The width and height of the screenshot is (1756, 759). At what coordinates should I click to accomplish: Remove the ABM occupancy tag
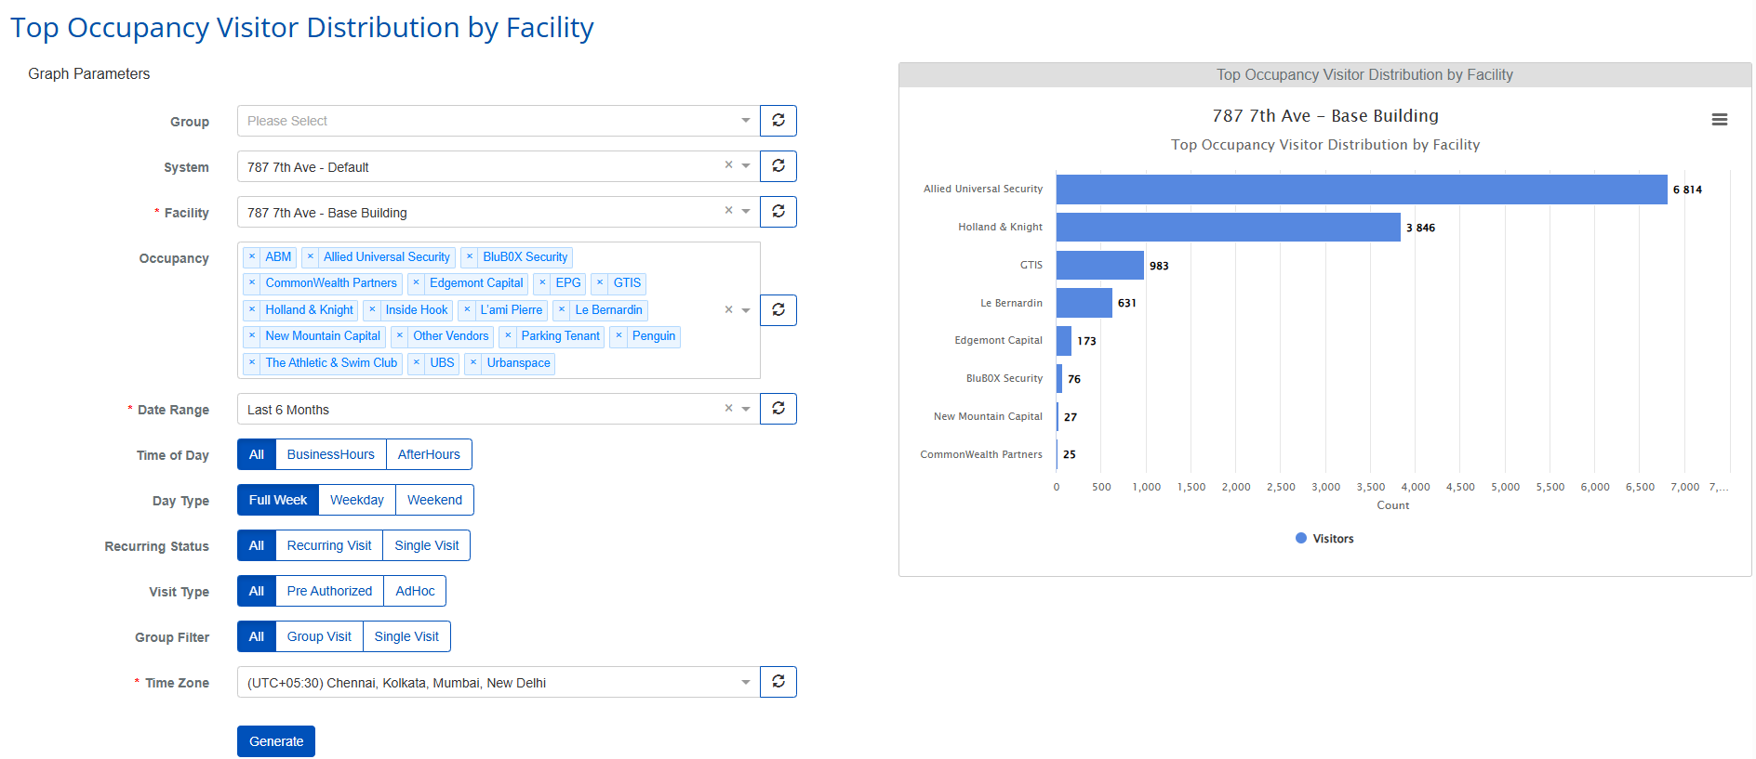click(x=252, y=257)
